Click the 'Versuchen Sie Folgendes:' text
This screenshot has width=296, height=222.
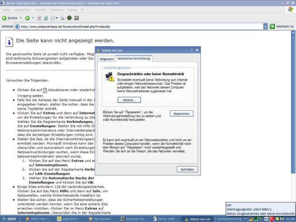click(27, 80)
